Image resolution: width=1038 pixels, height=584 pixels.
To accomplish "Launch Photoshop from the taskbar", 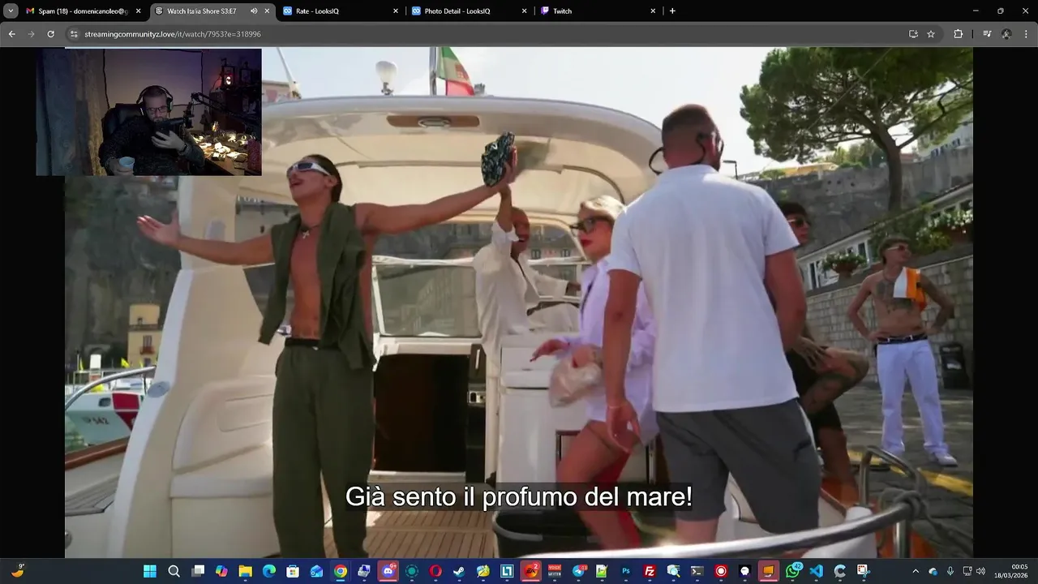I will point(626,571).
